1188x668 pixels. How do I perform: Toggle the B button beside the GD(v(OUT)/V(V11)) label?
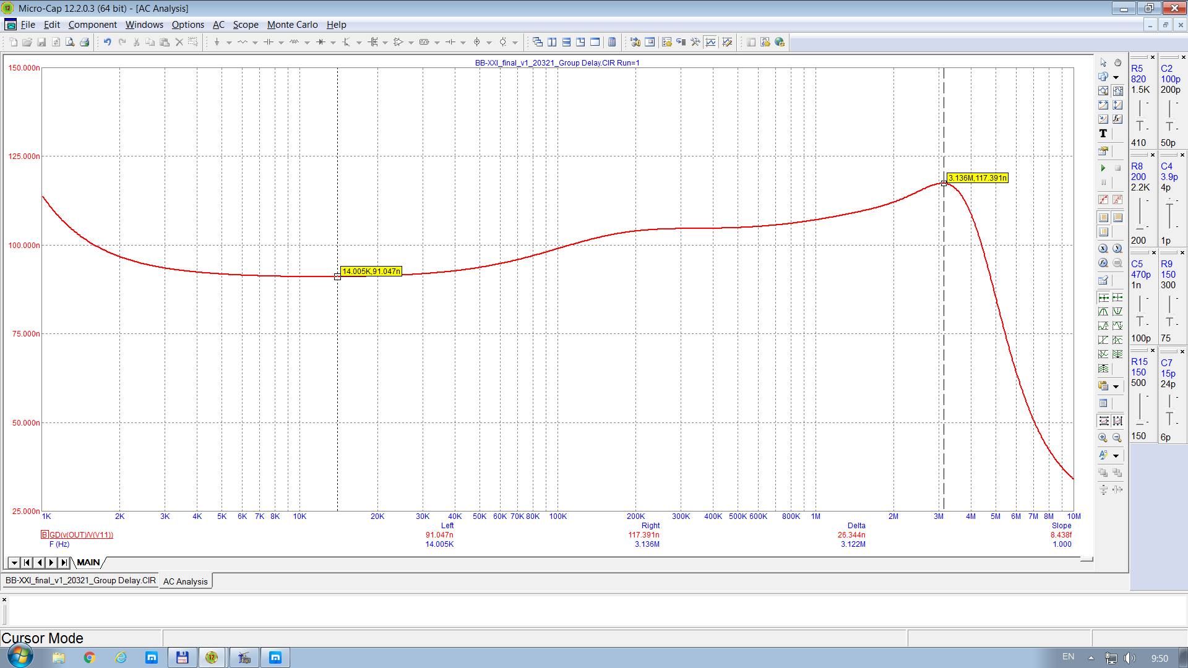pos(45,535)
